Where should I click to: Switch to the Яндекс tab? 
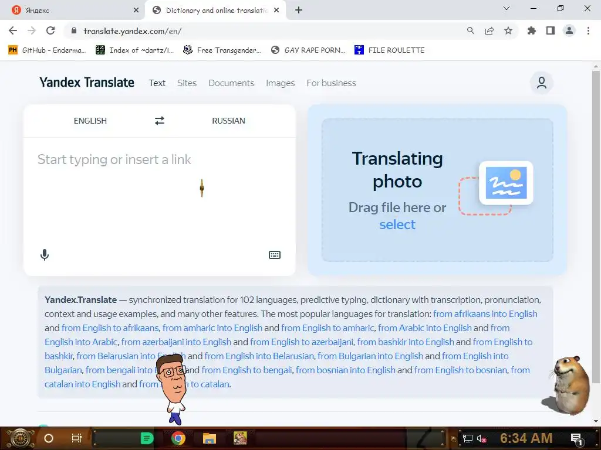[73, 11]
